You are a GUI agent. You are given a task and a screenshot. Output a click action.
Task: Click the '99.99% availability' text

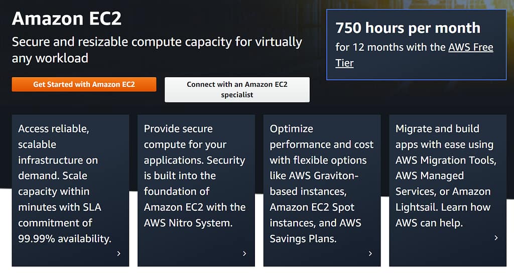click(x=65, y=238)
